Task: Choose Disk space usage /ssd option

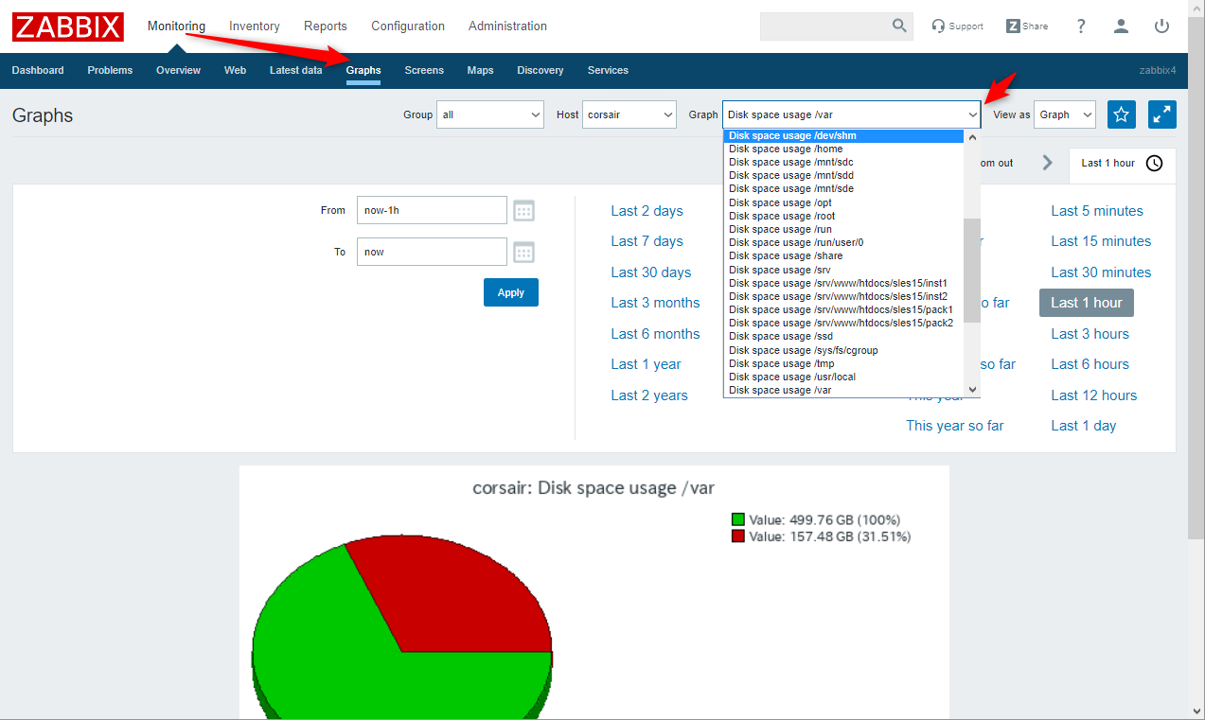Action: coord(843,336)
